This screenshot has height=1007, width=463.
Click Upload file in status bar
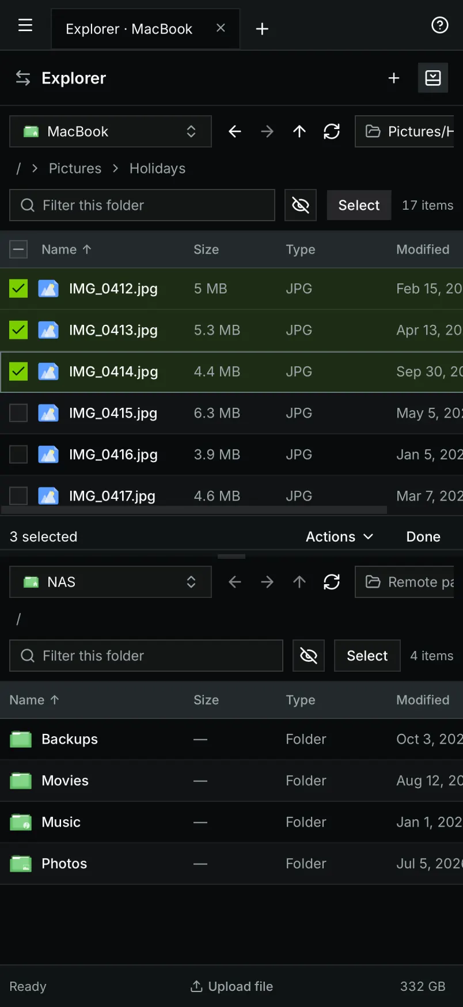231,986
